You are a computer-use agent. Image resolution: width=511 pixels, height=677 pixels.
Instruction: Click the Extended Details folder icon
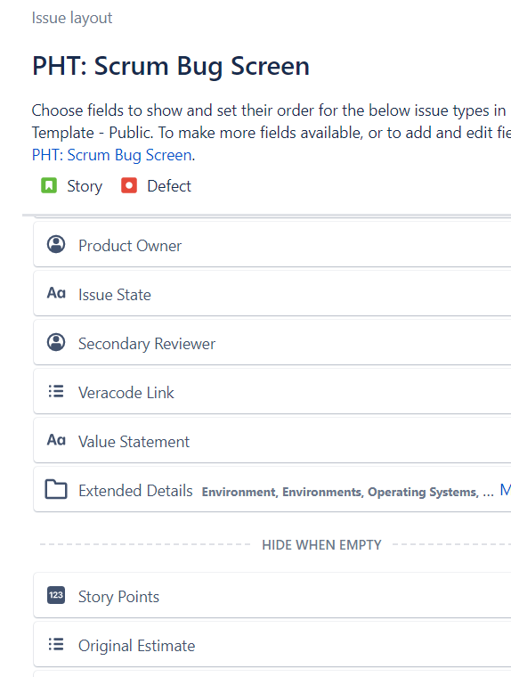pos(56,489)
